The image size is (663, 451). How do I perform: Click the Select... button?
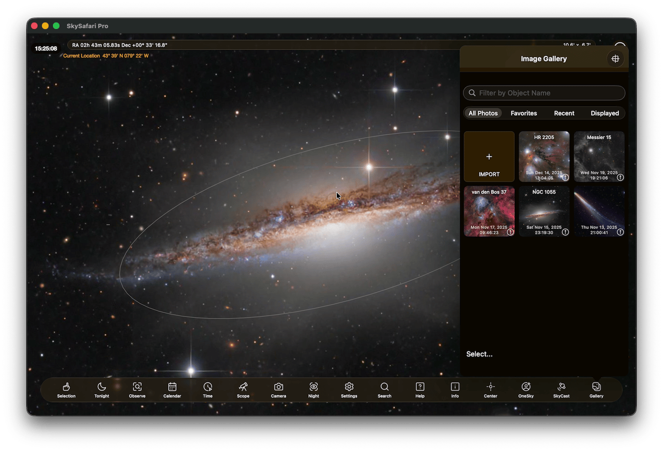click(x=479, y=354)
